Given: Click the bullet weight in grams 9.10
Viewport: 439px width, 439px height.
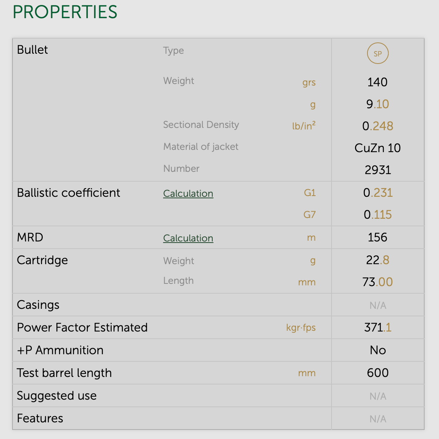Looking at the screenshot, I should [377, 104].
